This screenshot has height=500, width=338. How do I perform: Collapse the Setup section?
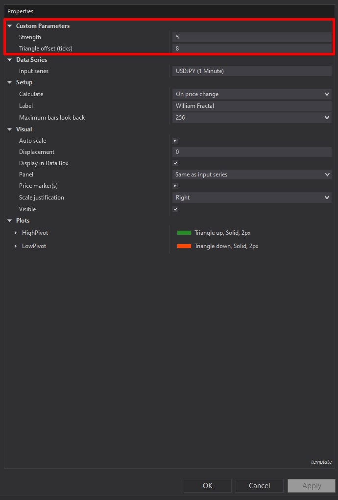point(9,82)
